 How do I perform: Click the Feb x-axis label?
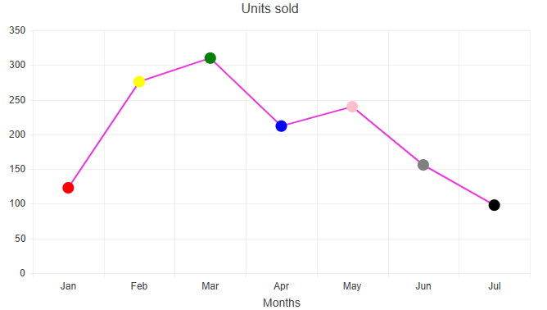[139, 286]
